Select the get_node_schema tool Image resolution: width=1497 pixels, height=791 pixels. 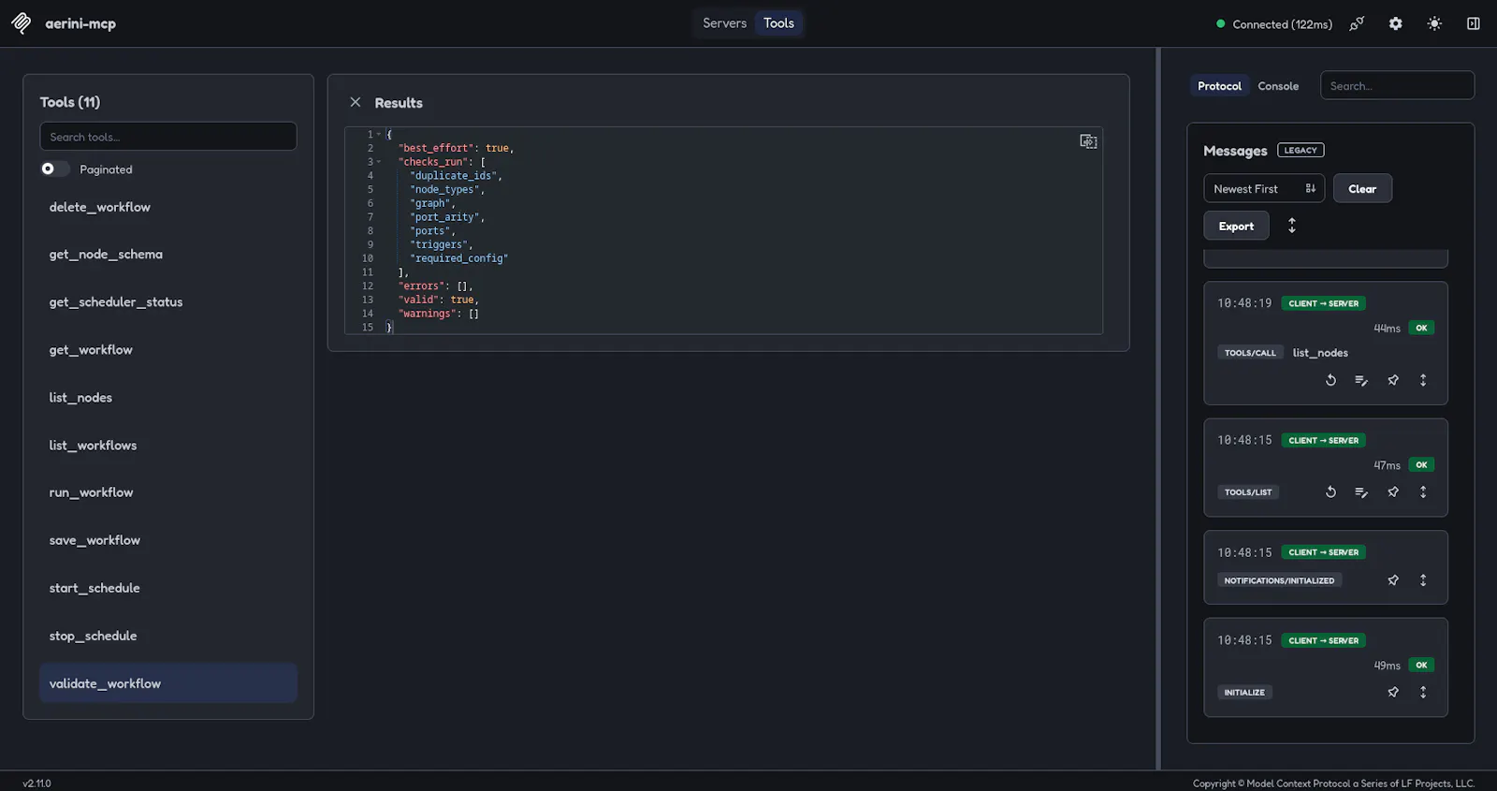click(168, 254)
